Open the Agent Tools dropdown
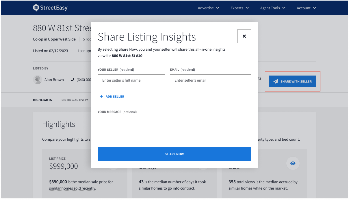Viewport: 349px width, 200px height. click(x=273, y=8)
